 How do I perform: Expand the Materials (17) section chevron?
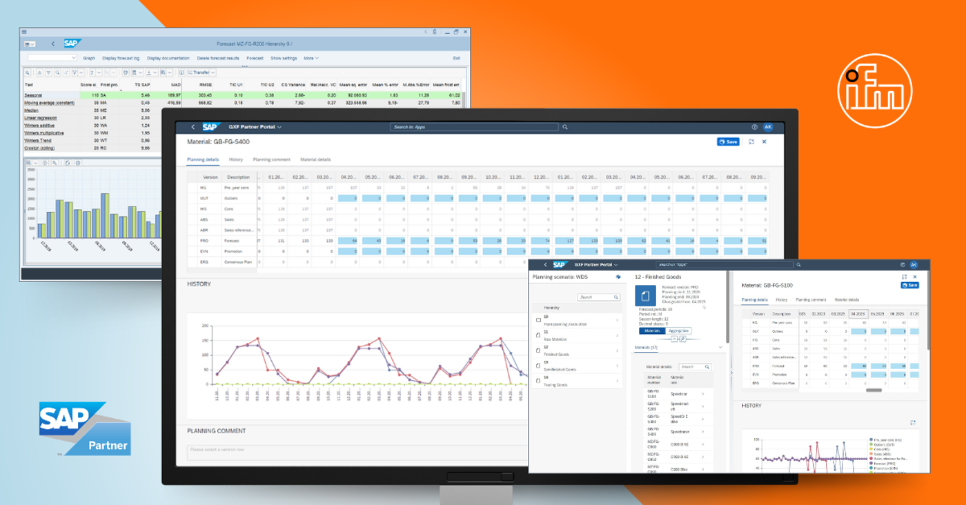(720, 347)
